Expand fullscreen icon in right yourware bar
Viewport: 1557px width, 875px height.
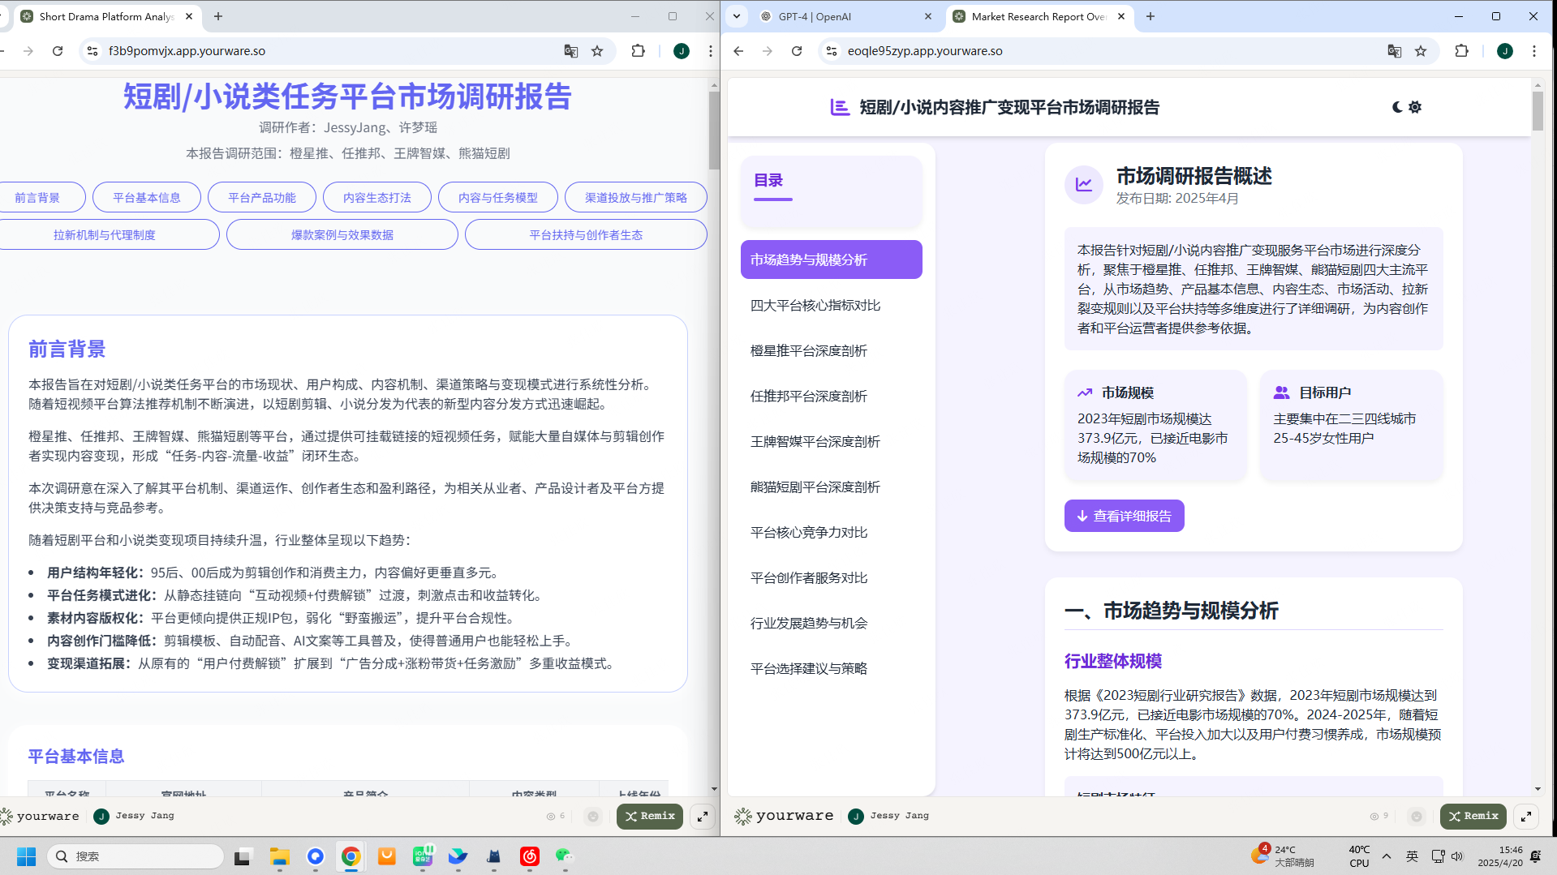pos(1526,817)
